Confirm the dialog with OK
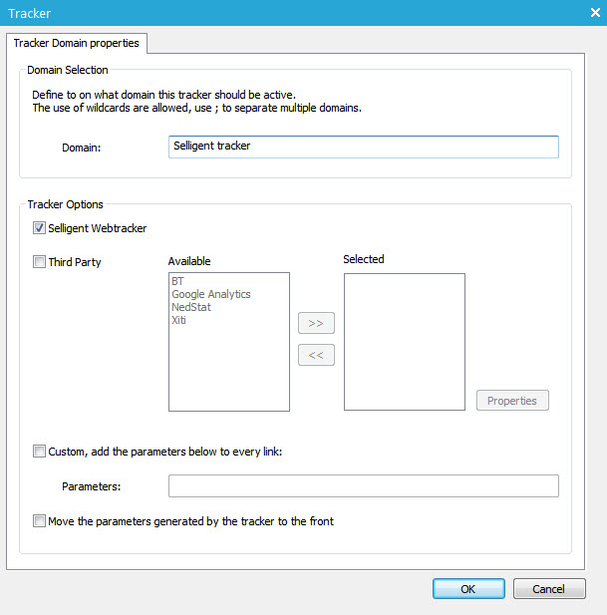This screenshot has height=615, width=607. click(468, 589)
